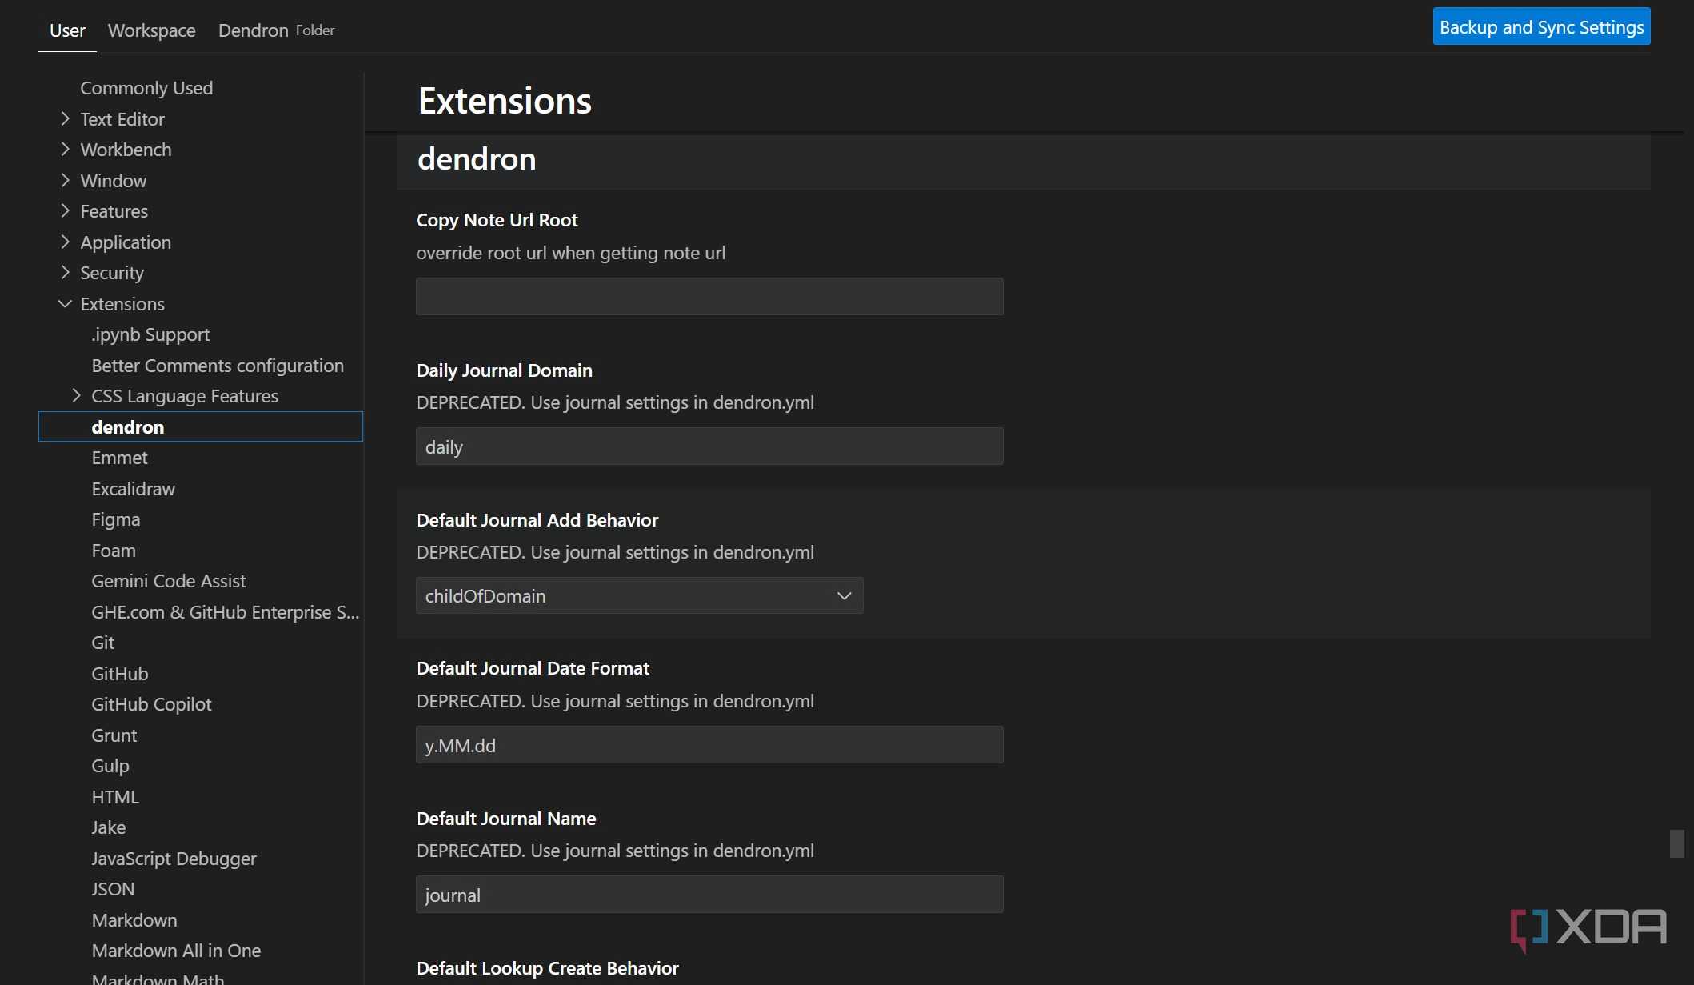
Task: Switch to the User settings tab
Action: coord(67,30)
